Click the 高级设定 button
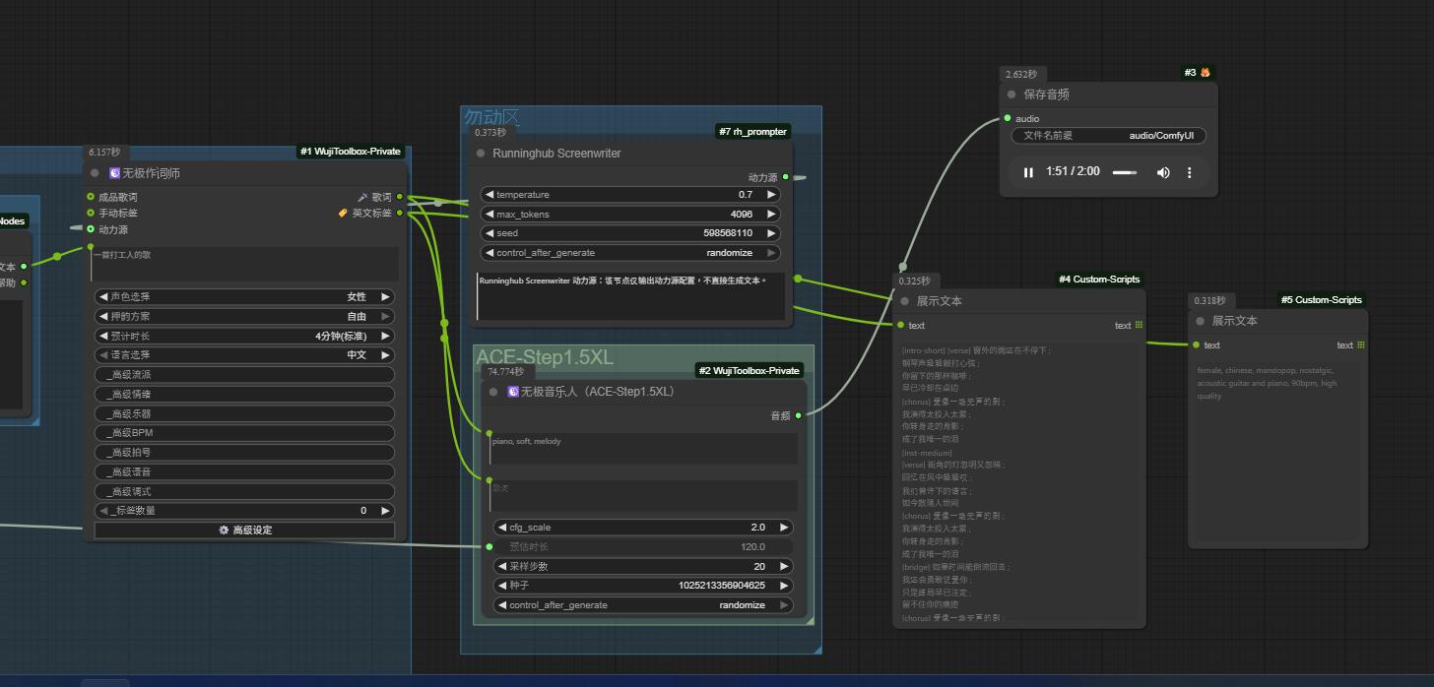1434x687 pixels. click(244, 531)
